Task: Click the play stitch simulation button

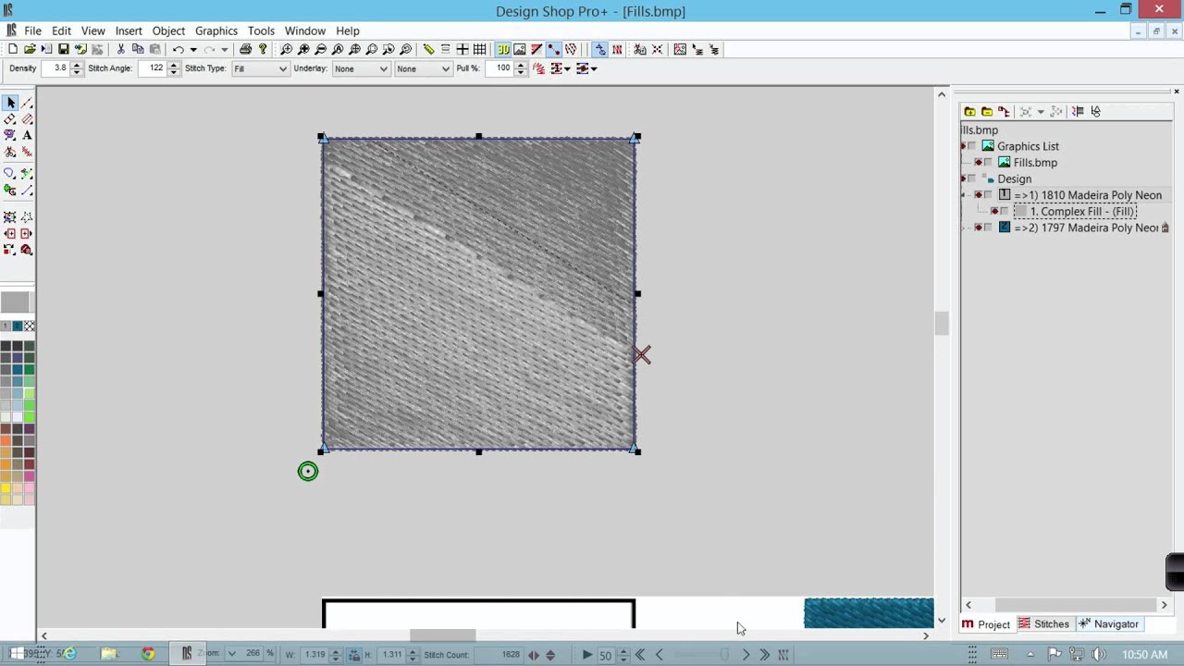Action: 586,654
